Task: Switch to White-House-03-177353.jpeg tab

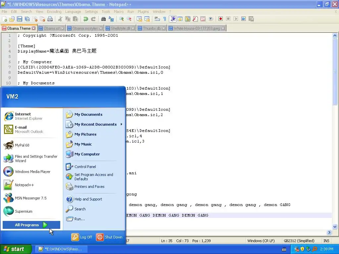Action: [197, 28]
